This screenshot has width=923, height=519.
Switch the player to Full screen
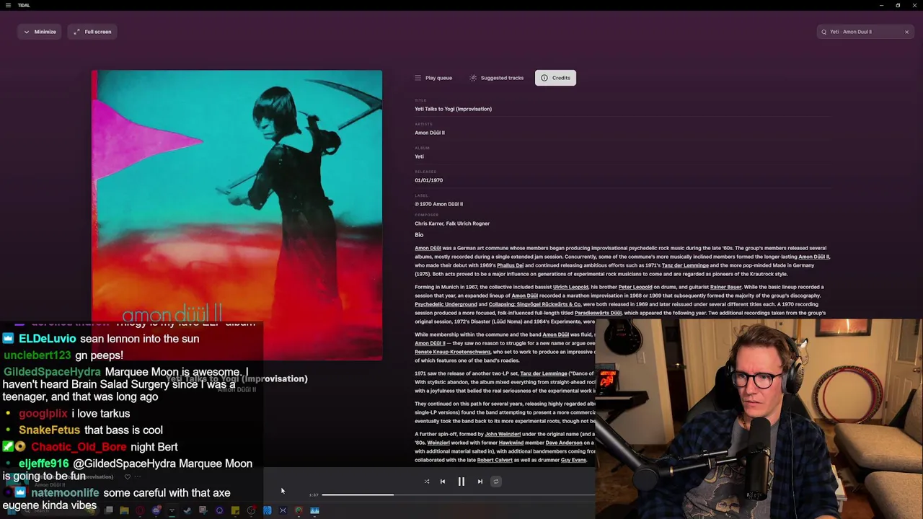pyautogui.click(x=92, y=32)
